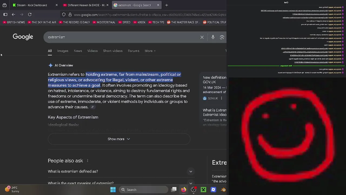Open Task View in taskbar
This screenshot has width=346, height=195.
[x=174, y=190]
